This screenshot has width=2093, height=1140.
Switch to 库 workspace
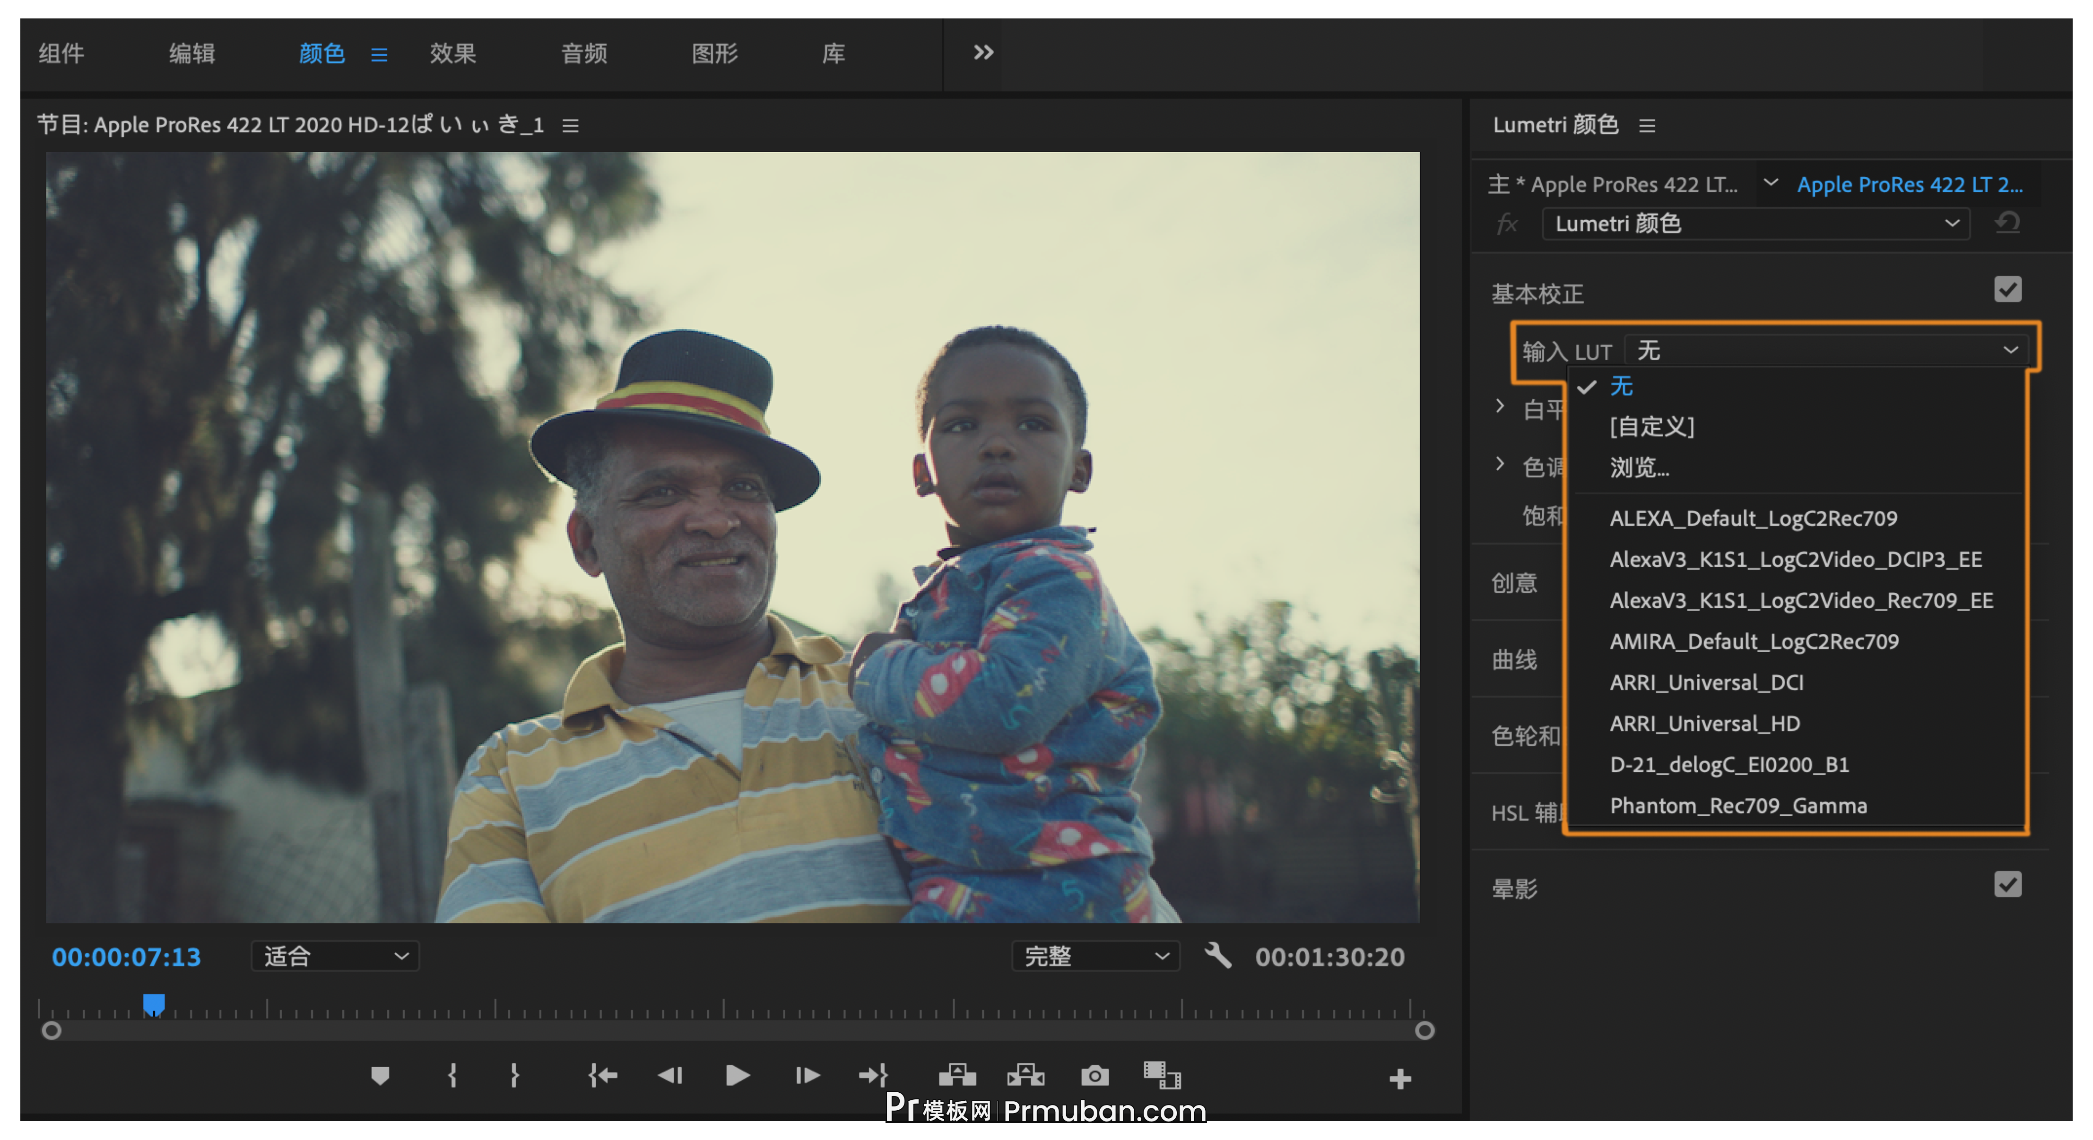[834, 53]
